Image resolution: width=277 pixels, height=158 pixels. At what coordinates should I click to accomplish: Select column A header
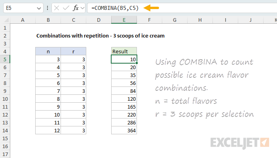point(23,20)
